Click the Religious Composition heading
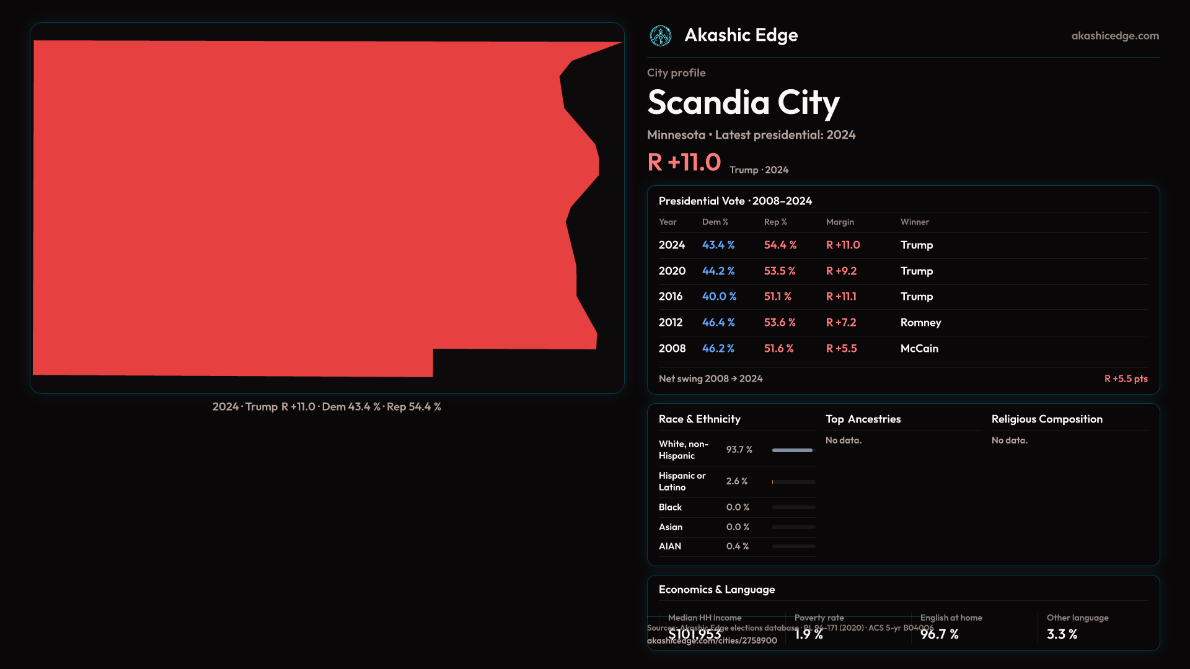The height and width of the screenshot is (669, 1190). 1046,419
